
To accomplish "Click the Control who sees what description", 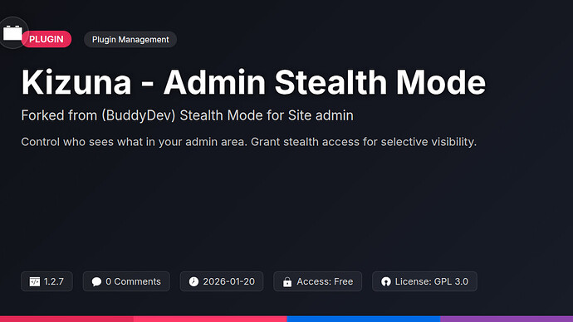I will (x=249, y=142).
